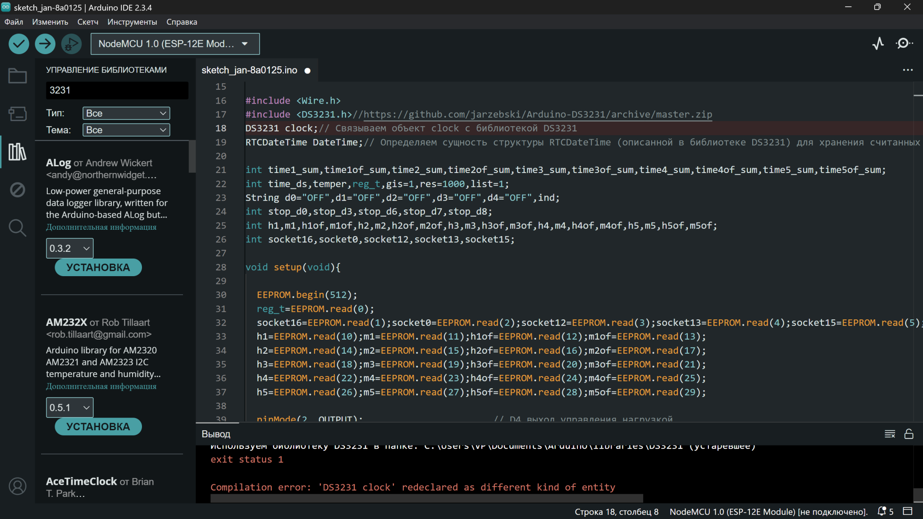Click the library search field containing 3231
Screen dimensions: 923x519
117,90
